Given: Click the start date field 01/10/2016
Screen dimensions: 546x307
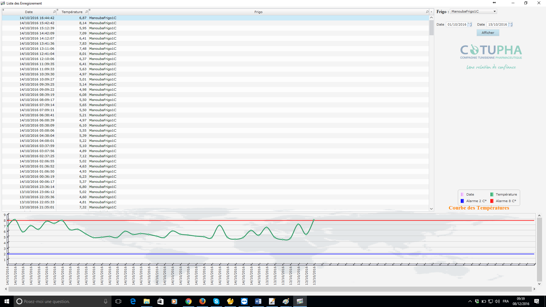Looking at the screenshot, I should 457,24.
